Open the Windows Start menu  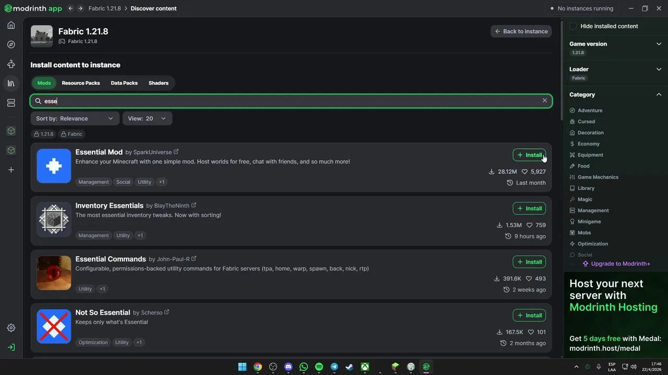click(242, 367)
